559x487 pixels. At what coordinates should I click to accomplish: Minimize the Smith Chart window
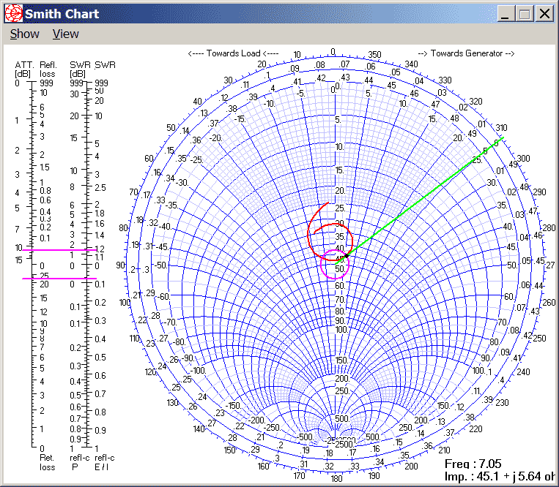[x=506, y=14]
